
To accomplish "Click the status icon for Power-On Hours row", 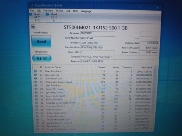I will click(x=36, y=89).
